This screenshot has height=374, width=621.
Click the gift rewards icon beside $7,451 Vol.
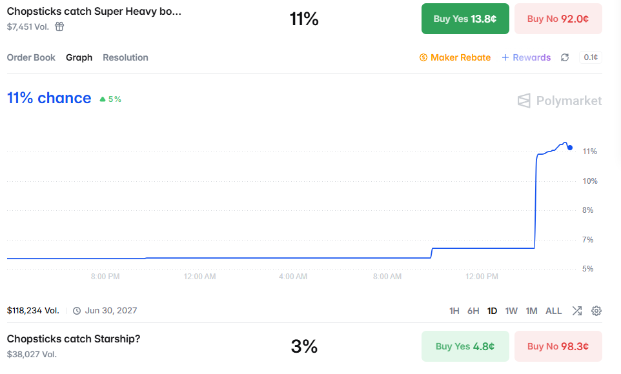click(59, 26)
